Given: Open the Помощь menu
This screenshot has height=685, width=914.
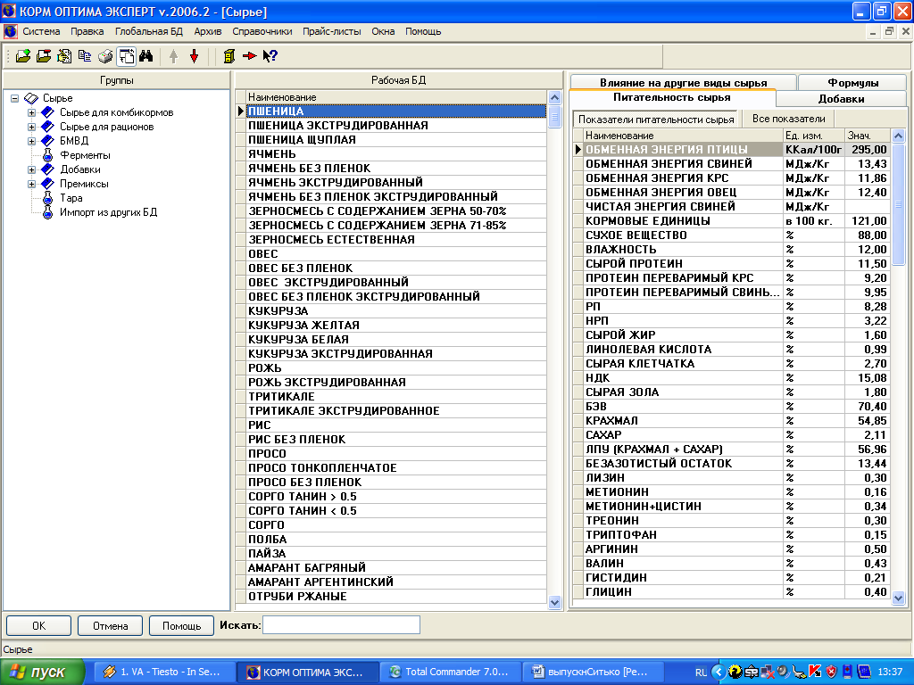Looking at the screenshot, I should tap(423, 31).
